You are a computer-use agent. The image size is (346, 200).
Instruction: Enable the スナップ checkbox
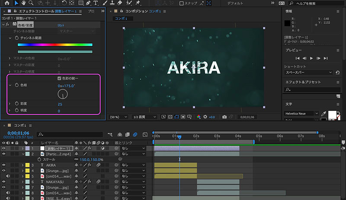181,3
